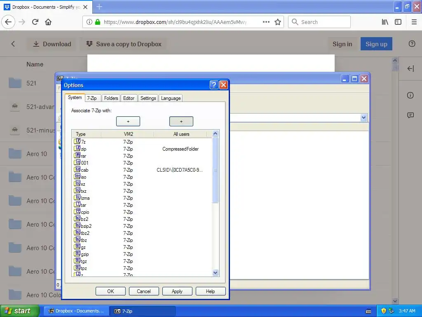Click Dropbox Download button

pyautogui.click(x=52, y=44)
